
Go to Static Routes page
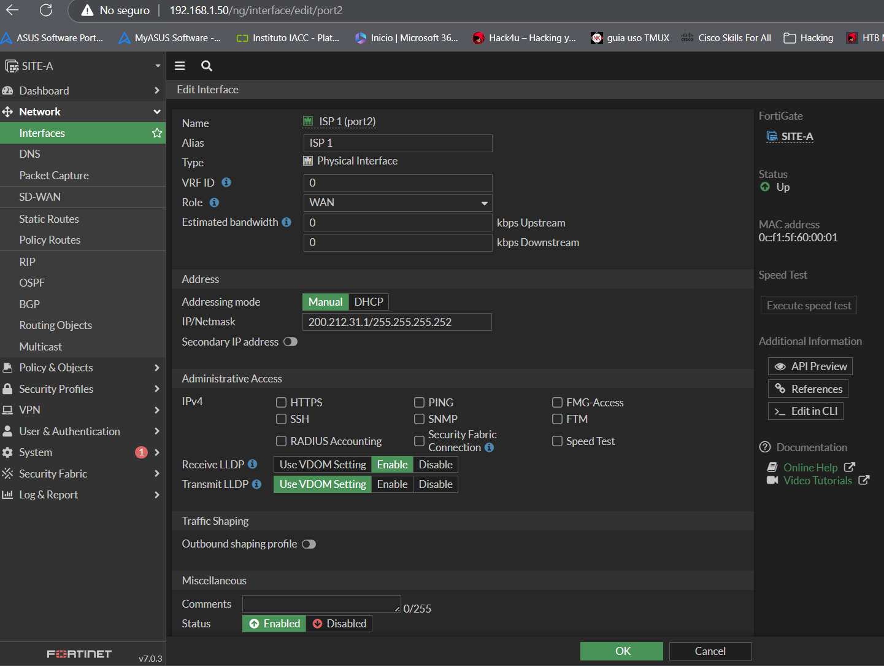(x=49, y=219)
